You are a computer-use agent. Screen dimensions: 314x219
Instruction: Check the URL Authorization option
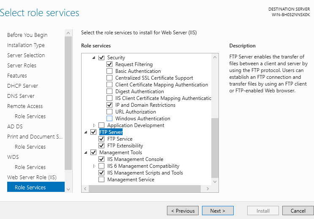coord(109,112)
